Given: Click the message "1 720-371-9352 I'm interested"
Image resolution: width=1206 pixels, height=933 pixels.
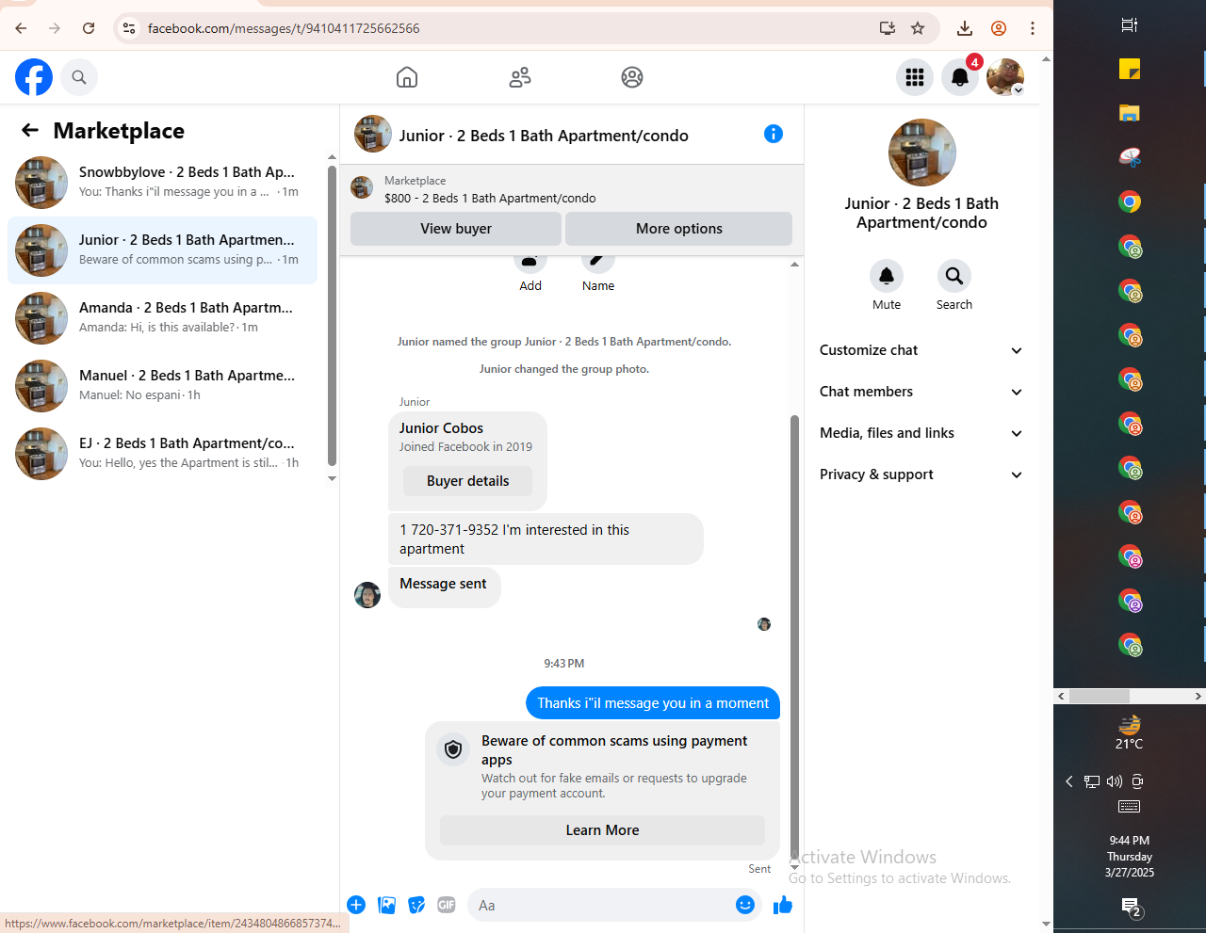Looking at the screenshot, I should coord(546,539).
